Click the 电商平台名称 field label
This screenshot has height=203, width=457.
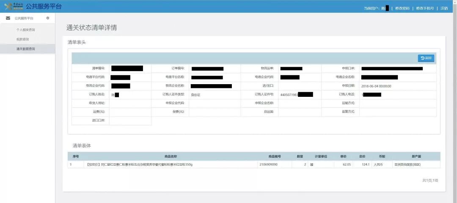click(175, 77)
